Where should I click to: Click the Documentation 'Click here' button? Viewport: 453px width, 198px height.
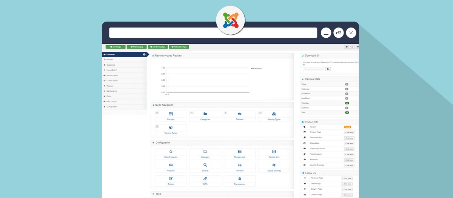tap(349, 138)
